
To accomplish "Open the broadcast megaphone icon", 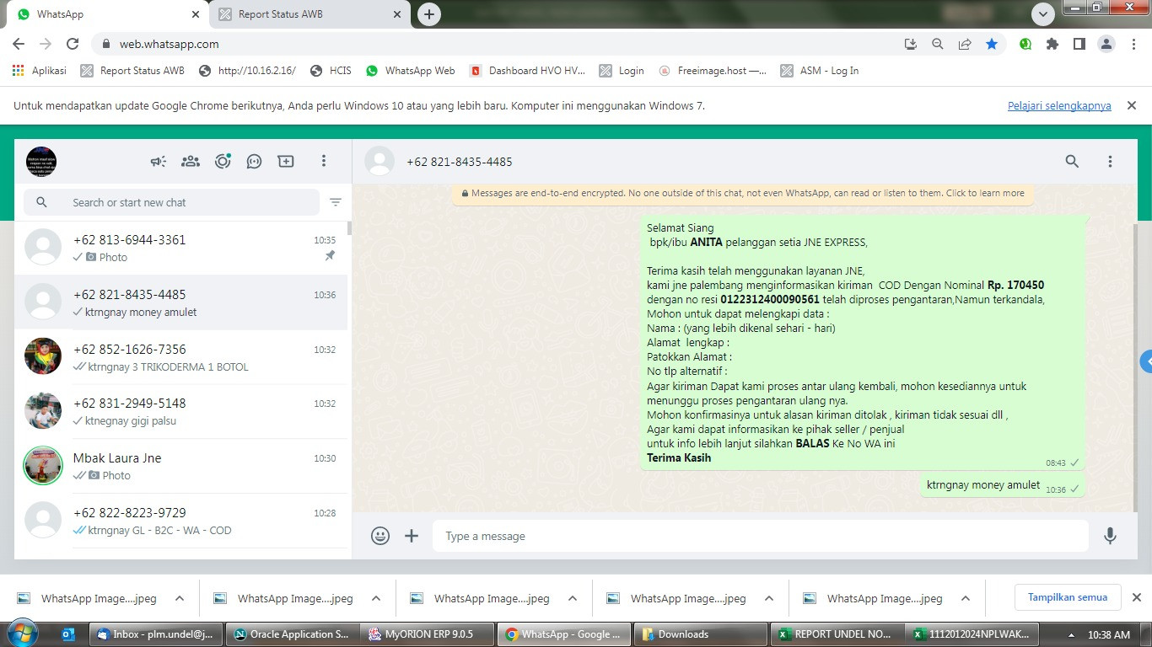I will (x=159, y=161).
